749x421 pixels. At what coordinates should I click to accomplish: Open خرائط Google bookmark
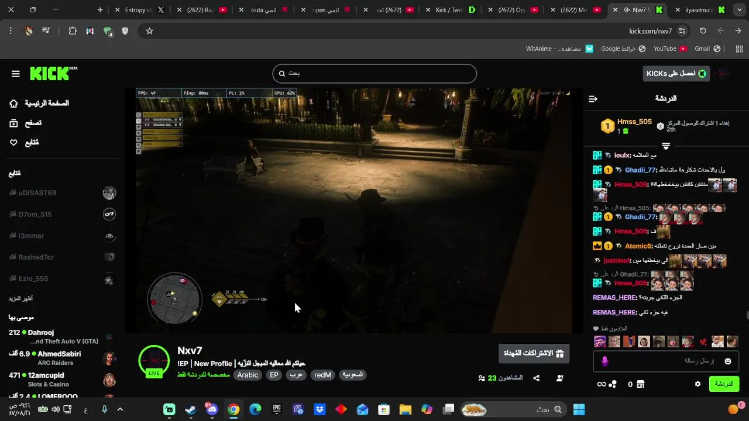pos(623,49)
